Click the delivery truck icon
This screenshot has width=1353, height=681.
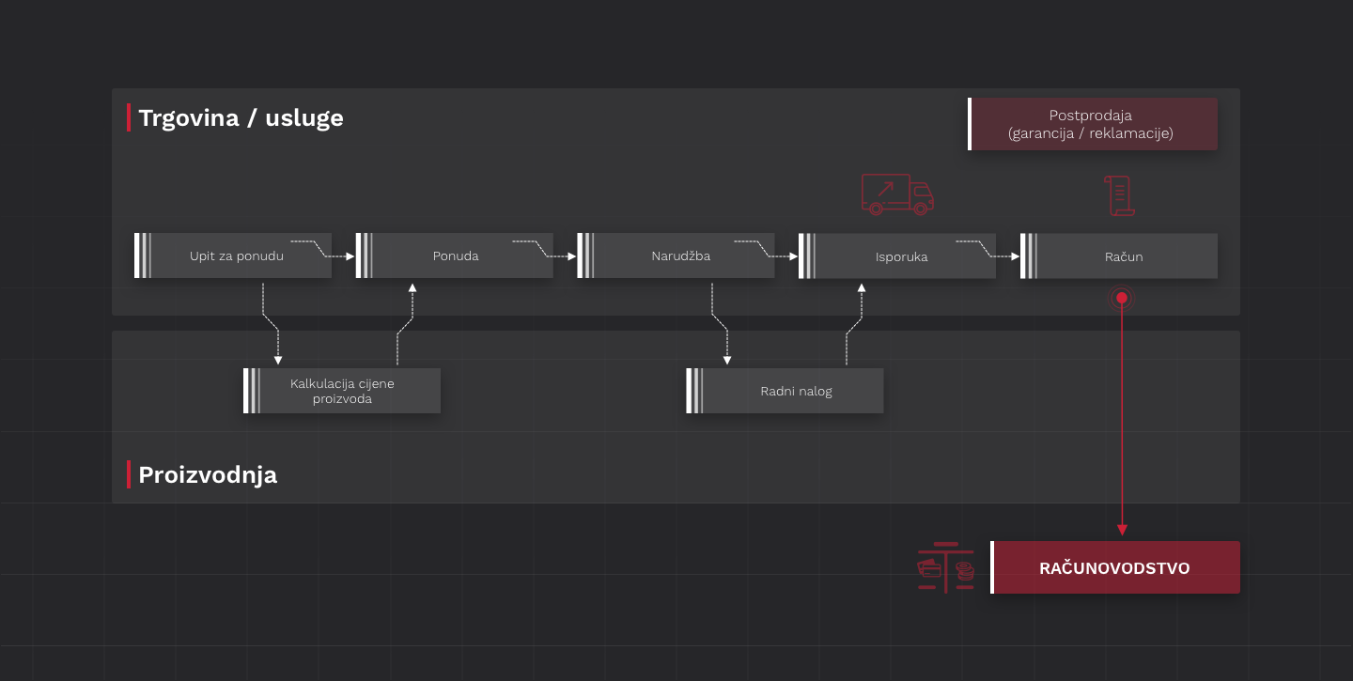897,194
